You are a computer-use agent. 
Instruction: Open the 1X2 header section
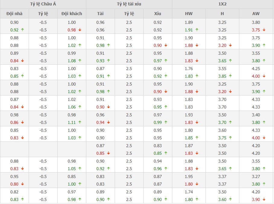tap(222, 4)
